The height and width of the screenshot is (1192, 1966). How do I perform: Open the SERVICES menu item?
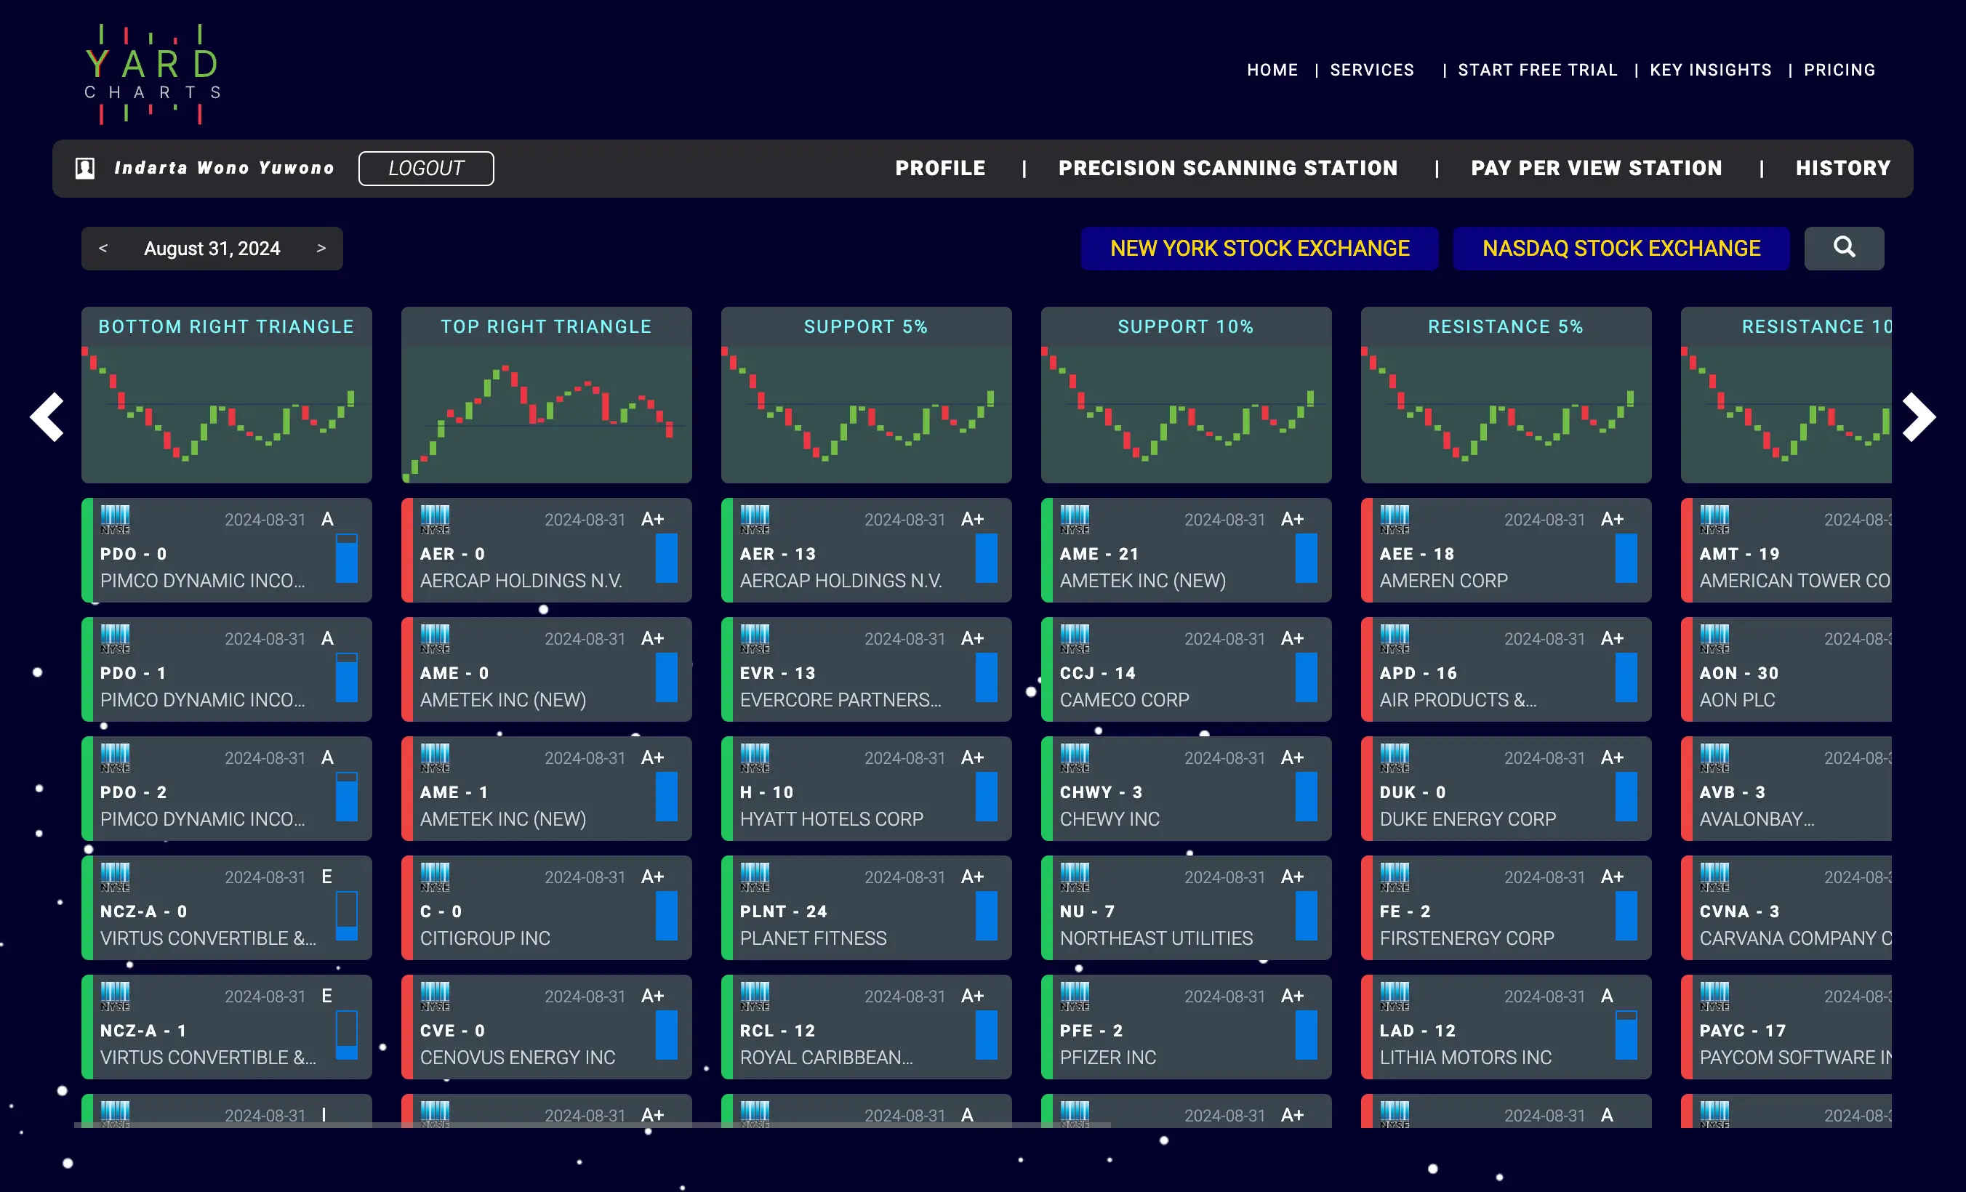pyautogui.click(x=1371, y=71)
